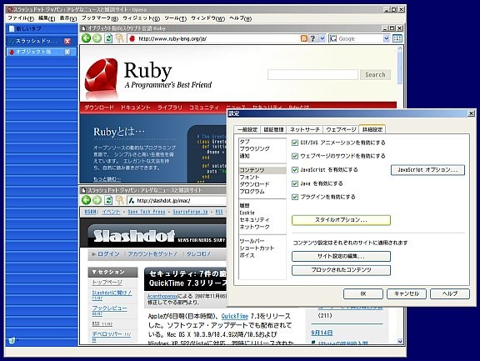Image resolution: width=480 pixels, height=361 pixels.
Task: Click the サイト設定の編集... button
Action: pos(341,256)
